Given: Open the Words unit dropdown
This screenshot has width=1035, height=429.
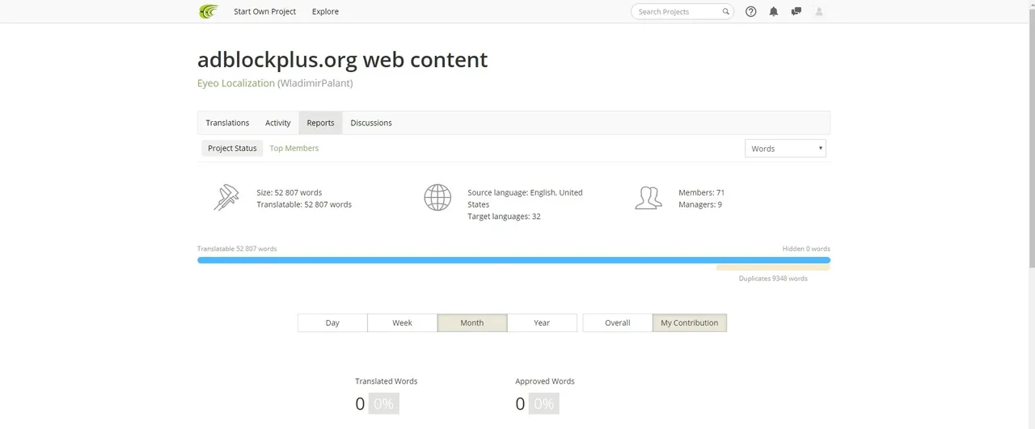Looking at the screenshot, I should tap(785, 149).
